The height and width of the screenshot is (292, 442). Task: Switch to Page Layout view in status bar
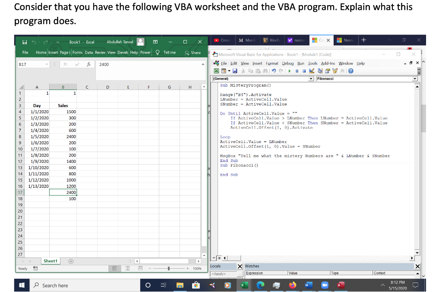click(127, 269)
